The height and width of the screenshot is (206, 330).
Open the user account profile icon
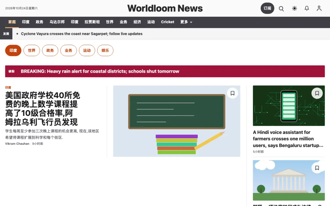coord(319,9)
